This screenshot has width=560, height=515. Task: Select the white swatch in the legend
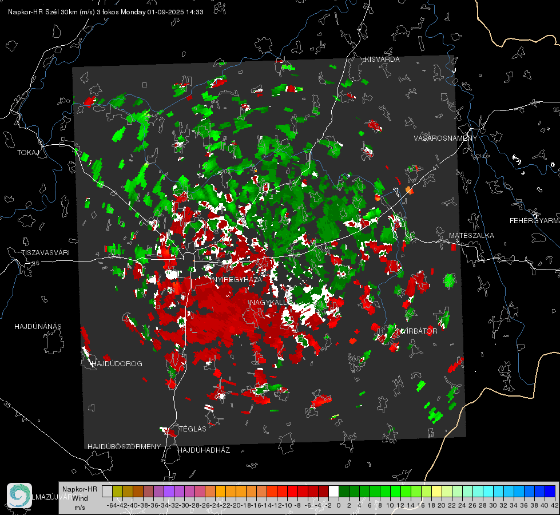pos(333,491)
